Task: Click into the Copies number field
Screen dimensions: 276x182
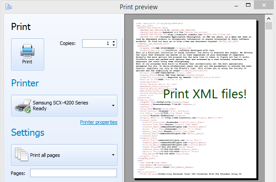Action: pyautogui.click(x=97, y=43)
